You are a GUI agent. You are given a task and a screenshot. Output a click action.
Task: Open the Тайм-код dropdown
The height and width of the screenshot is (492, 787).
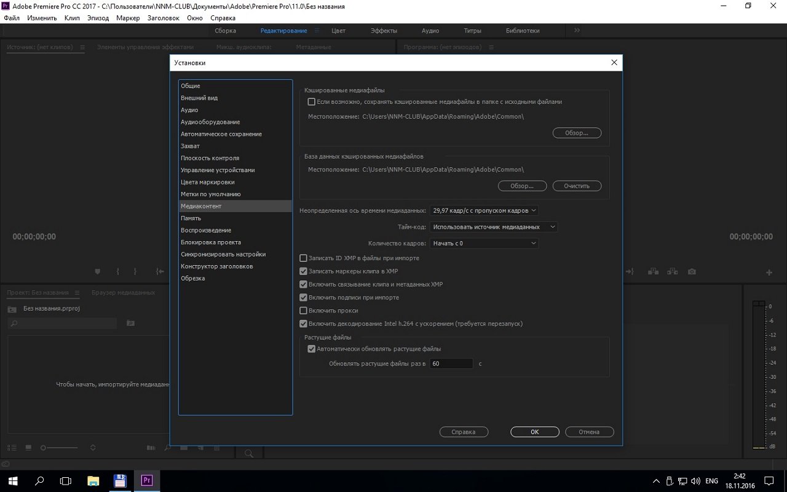[x=493, y=227]
